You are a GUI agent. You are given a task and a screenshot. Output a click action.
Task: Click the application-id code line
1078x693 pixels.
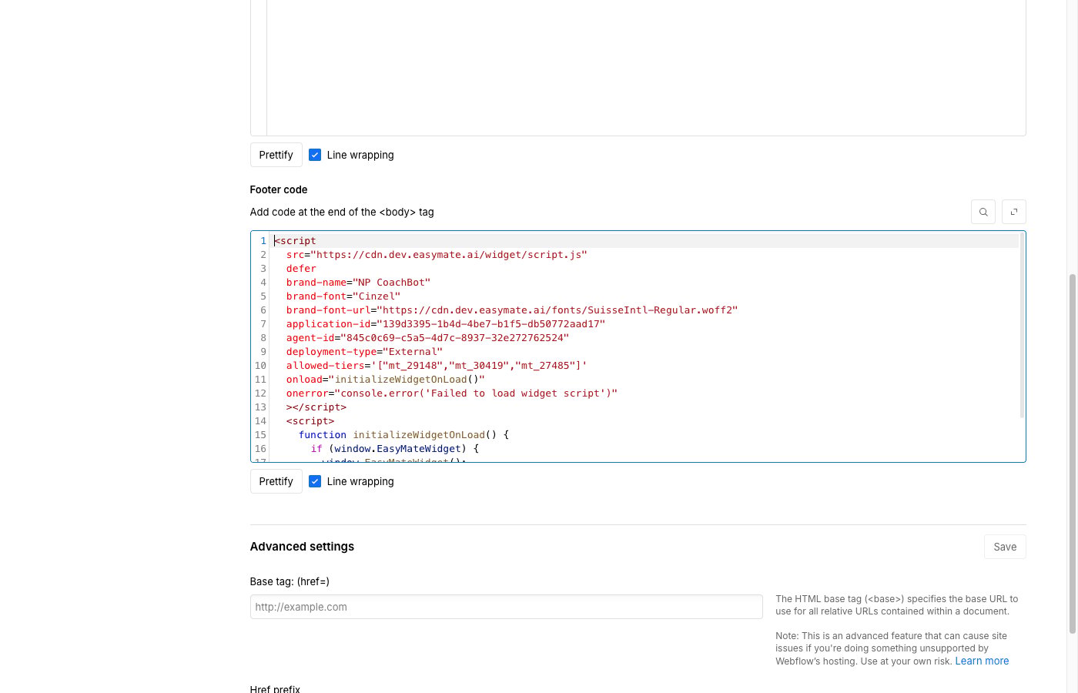pyautogui.click(x=446, y=324)
